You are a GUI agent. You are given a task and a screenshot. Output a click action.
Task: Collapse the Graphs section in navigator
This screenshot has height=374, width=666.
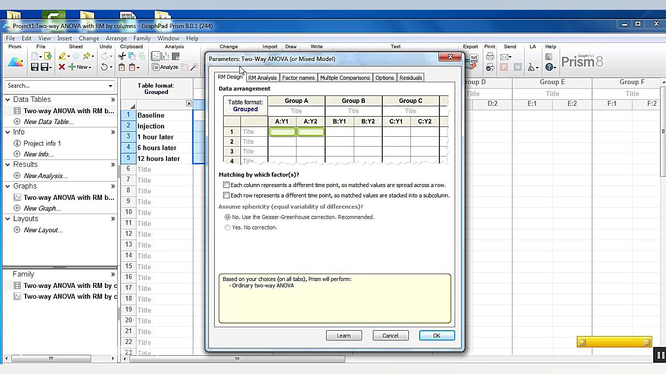[x=8, y=186]
